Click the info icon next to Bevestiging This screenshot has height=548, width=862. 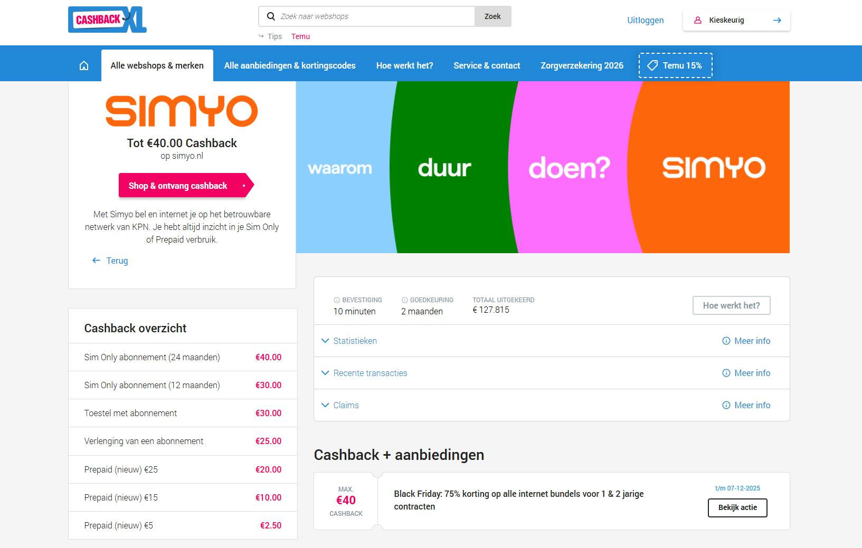pos(337,300)
